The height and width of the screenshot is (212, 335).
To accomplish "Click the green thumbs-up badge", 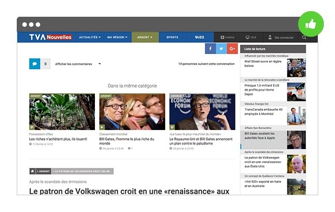I will [311, 24].
